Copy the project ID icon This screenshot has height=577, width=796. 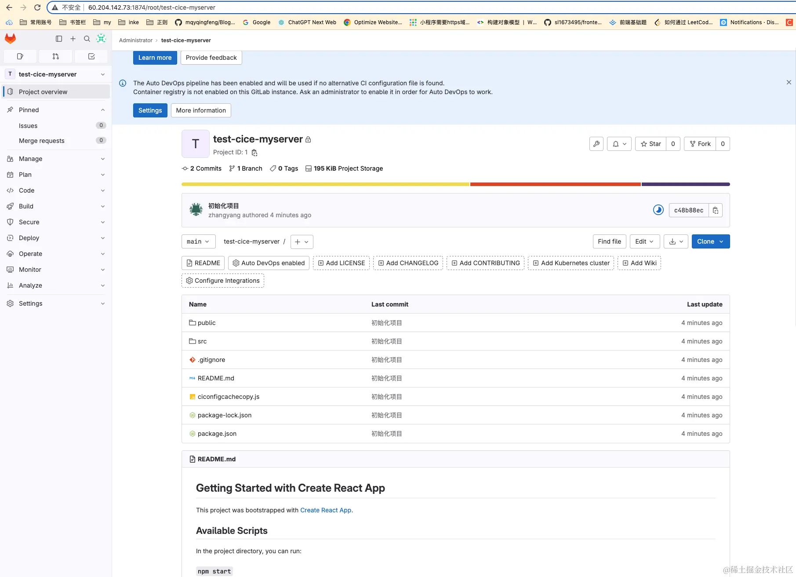254,153
